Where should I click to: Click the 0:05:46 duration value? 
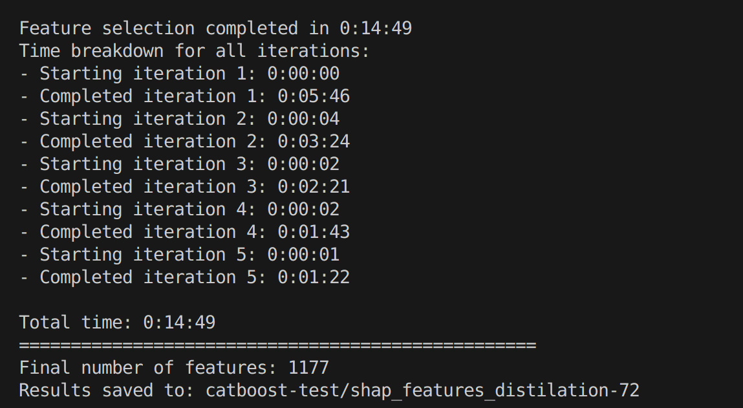(x=314, y=96)
